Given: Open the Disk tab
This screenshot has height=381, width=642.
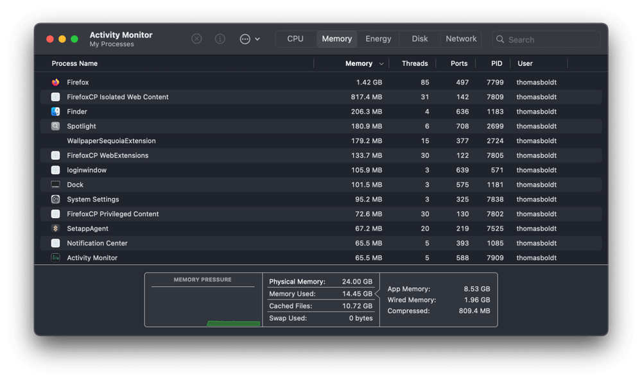Looking at the screenshot, I should pos(420,39).
